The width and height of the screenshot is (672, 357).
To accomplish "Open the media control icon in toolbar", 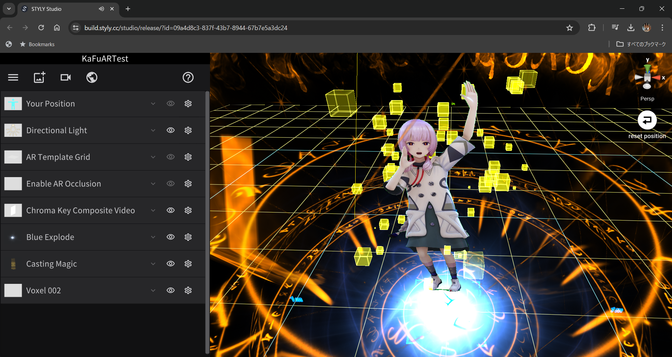I will 615,28.
